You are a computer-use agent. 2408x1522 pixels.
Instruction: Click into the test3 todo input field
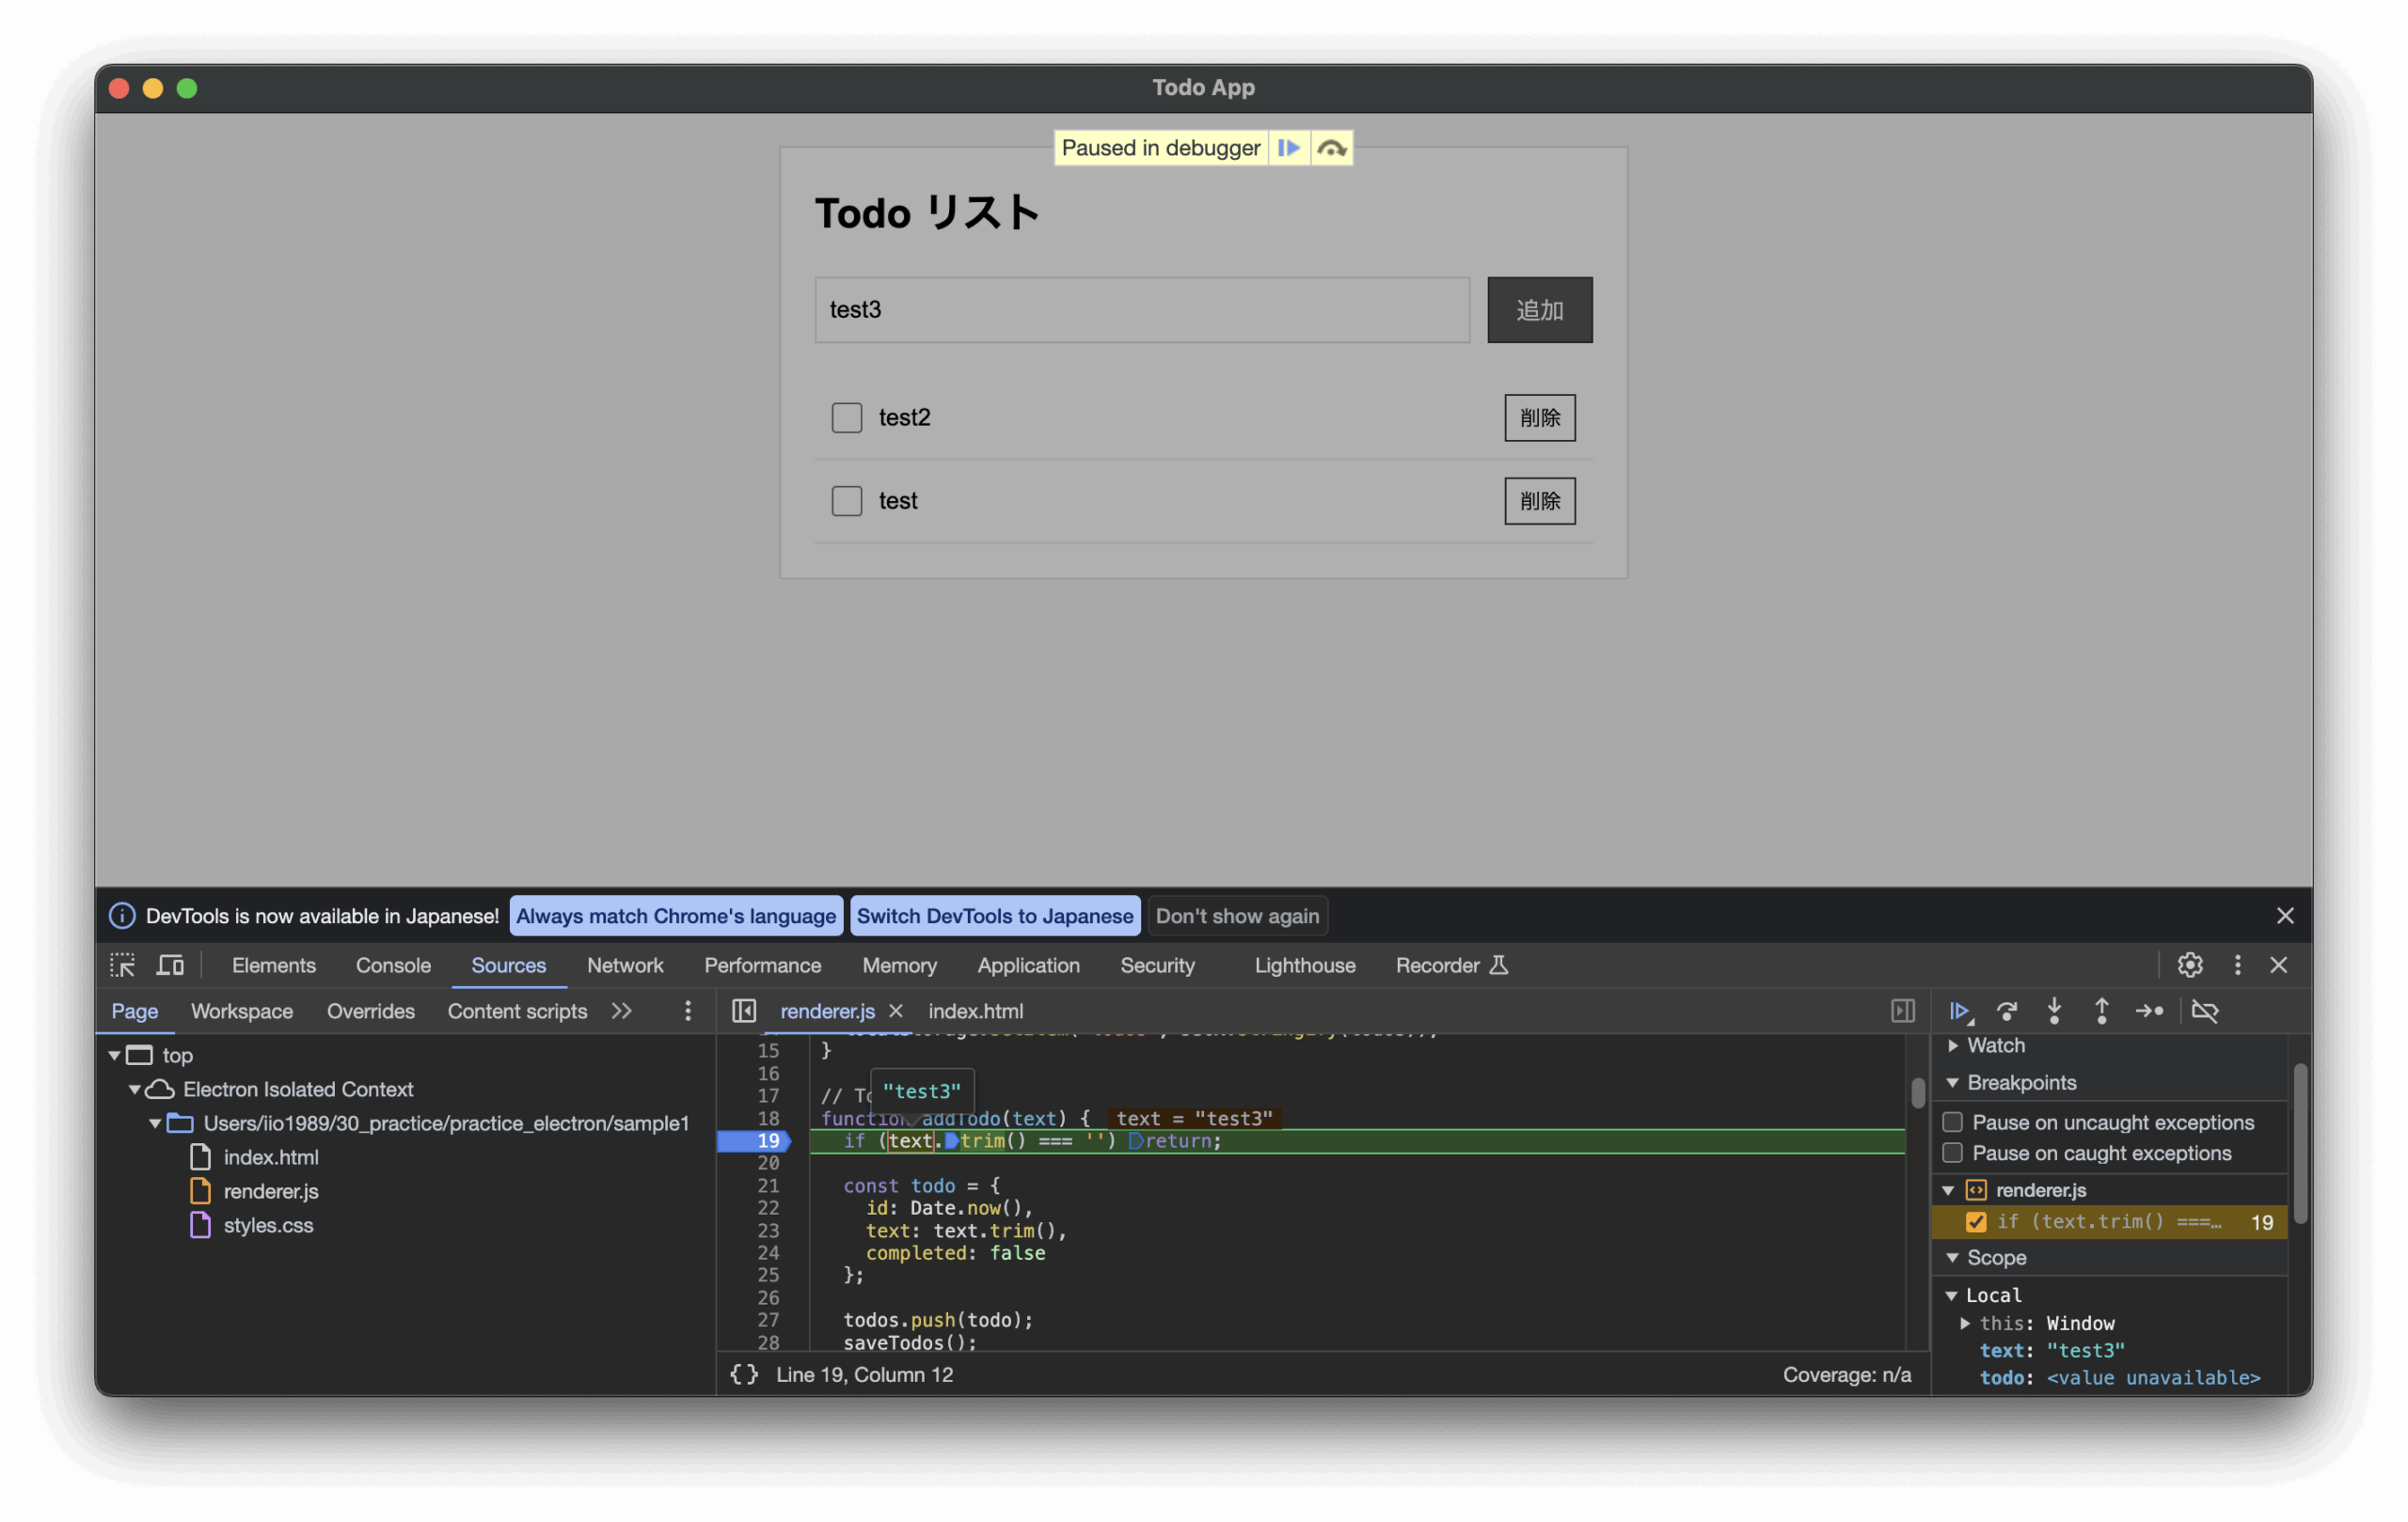(x=1142, y=310)
